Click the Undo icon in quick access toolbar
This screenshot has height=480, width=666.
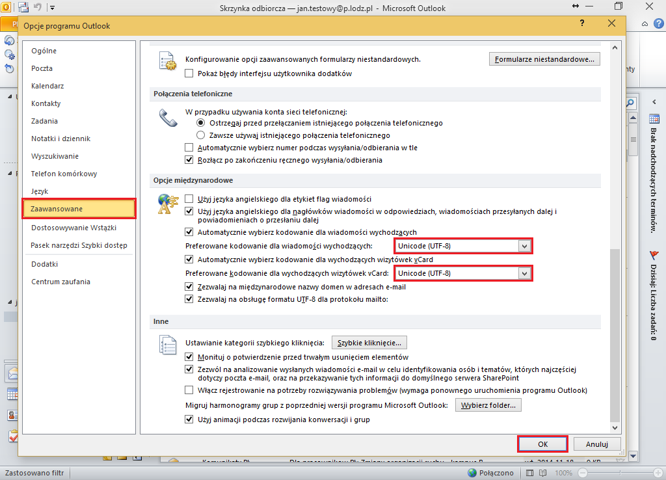(37, 7)
